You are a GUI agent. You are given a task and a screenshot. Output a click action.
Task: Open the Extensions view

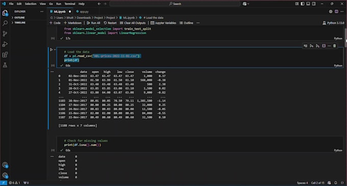tap(5, 54)
